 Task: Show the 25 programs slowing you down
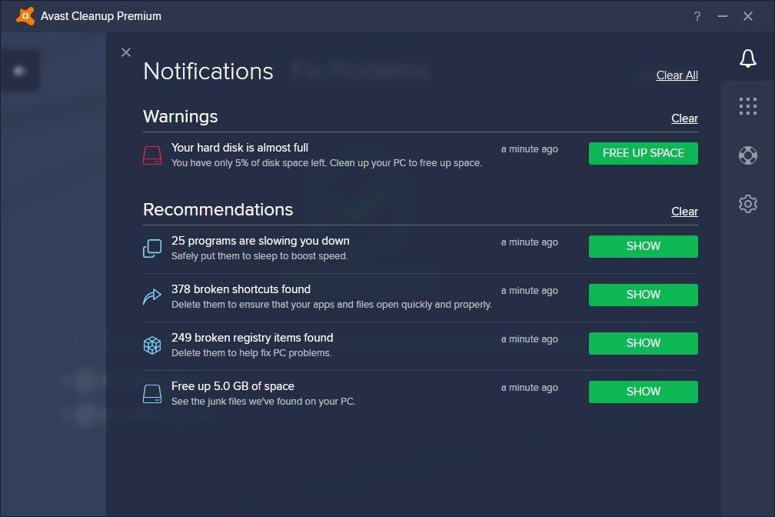pyautogui.click(x=643, y=246)
